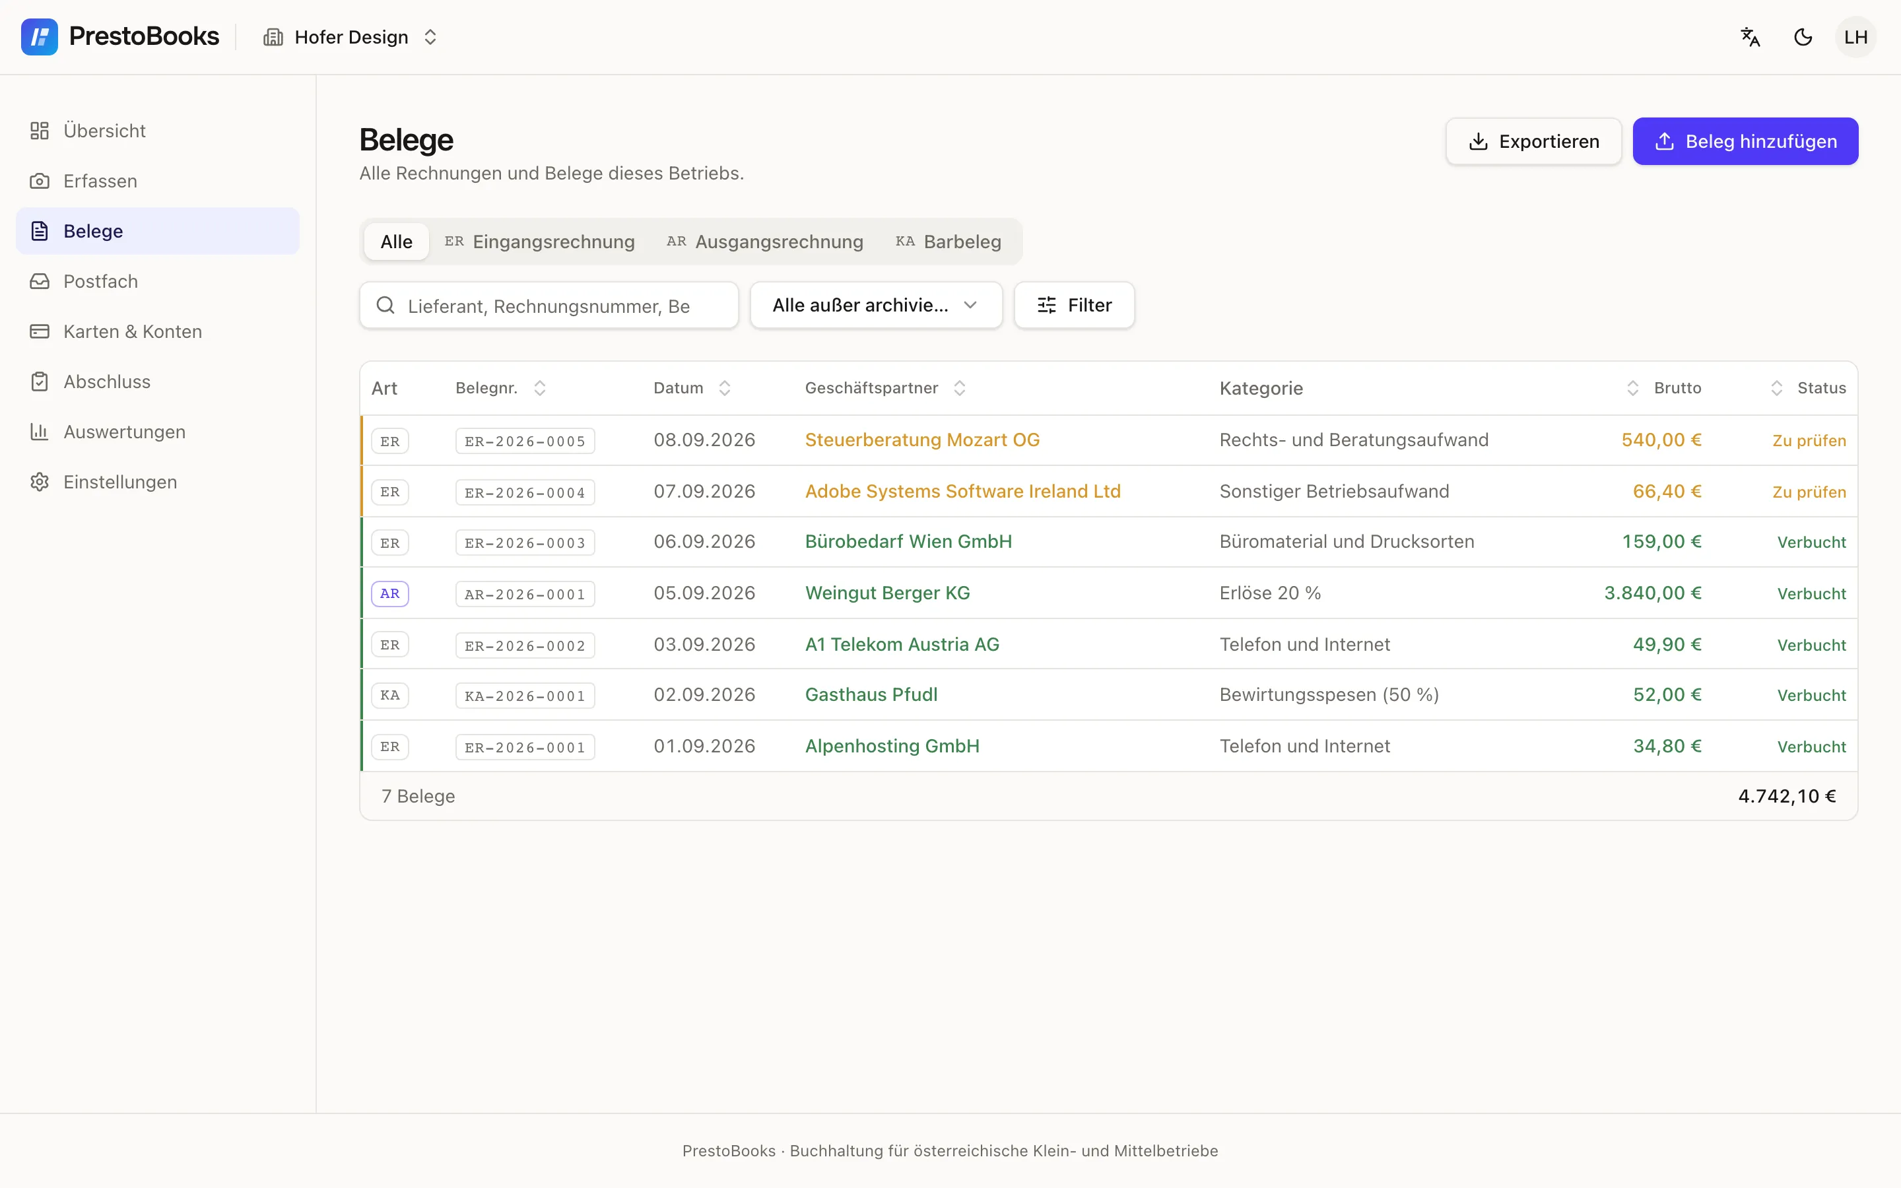
Task: Click Gasthaus Pfudl partner name
Action: (x=871, y=694)
